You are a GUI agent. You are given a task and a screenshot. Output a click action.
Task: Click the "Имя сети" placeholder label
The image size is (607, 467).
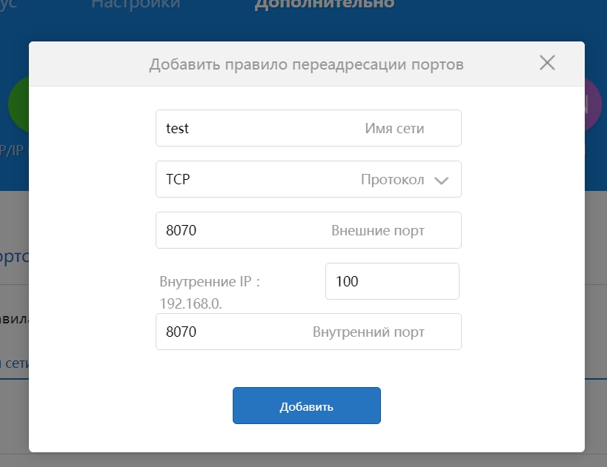coord(394,128)
